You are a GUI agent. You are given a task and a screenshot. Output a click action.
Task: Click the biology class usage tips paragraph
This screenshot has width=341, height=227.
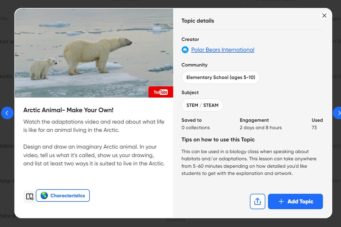[x=249, y=162]
